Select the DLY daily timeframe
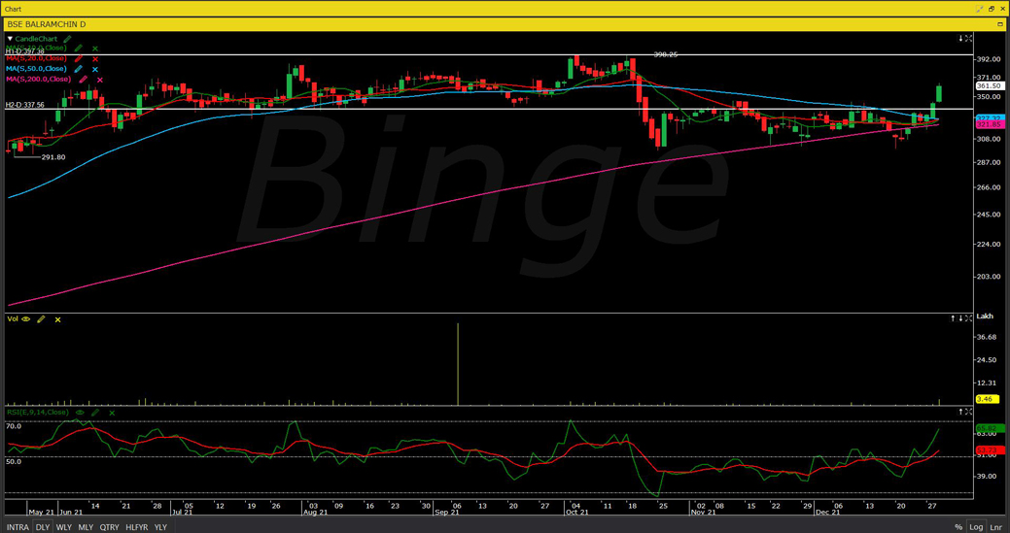The image size is (1010, 533). click(43, 527)
